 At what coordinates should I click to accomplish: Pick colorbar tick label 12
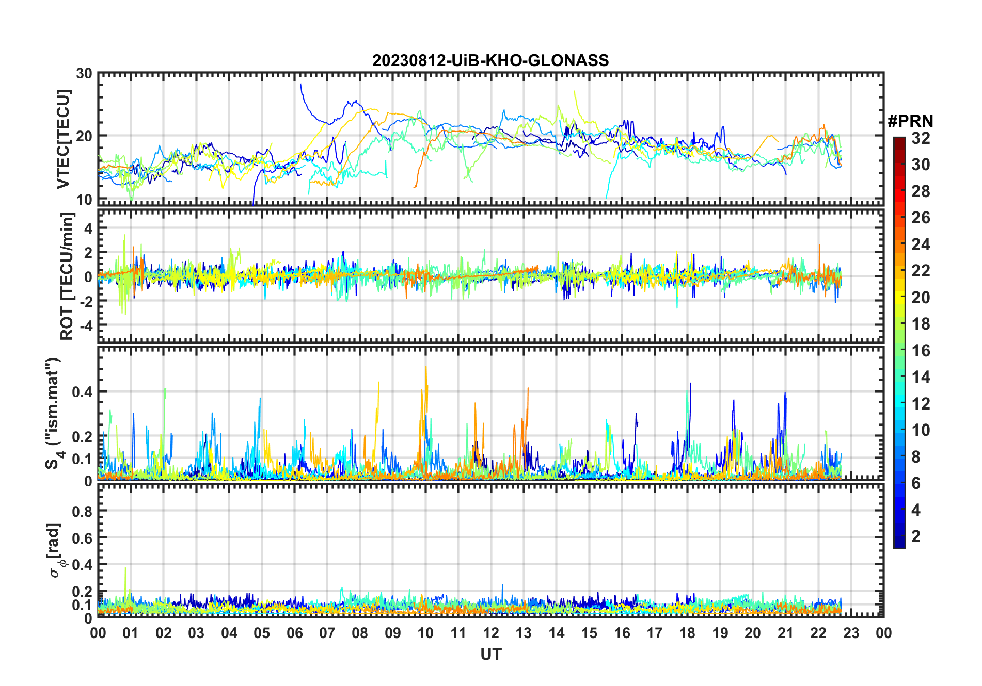pos(921,404)
